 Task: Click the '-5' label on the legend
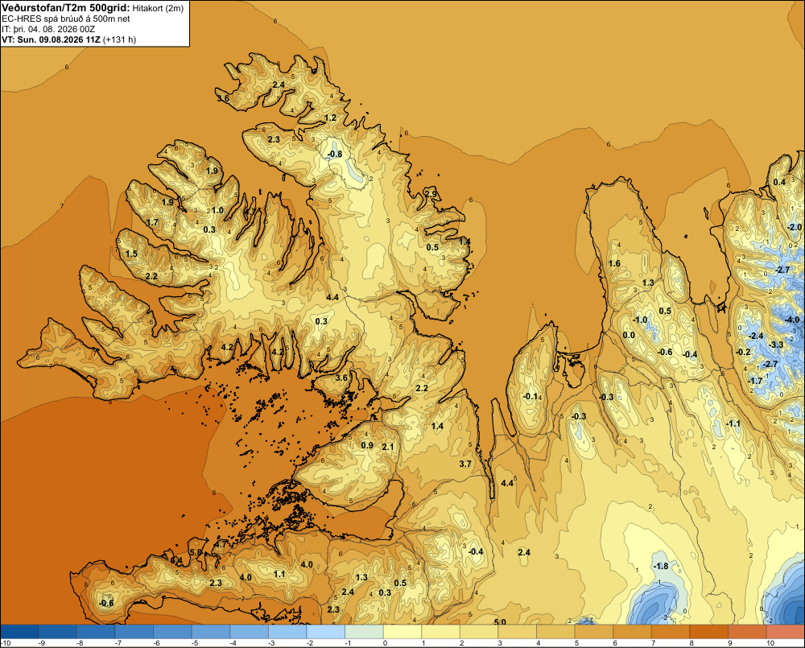click(x=195, y=643)
